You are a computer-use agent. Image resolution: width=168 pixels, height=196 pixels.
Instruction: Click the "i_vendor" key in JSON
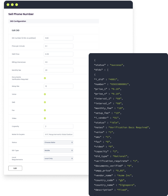[101, 118]
